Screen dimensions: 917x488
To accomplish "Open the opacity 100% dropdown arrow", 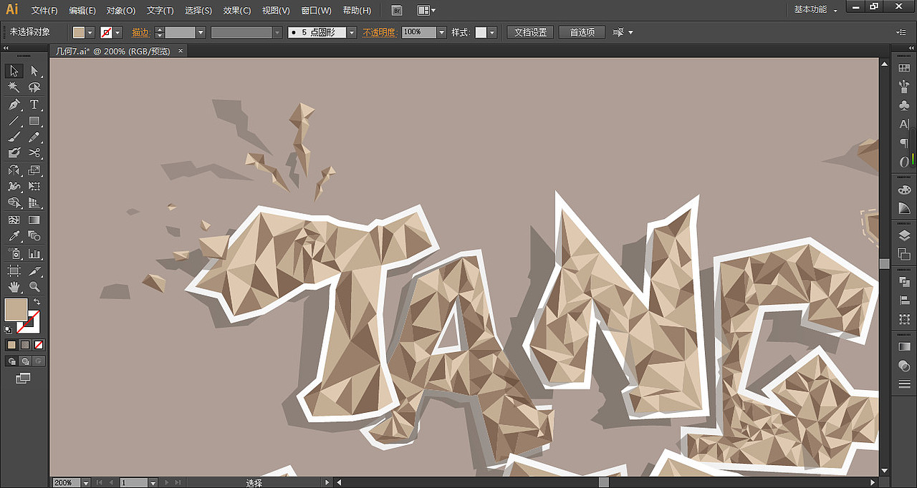I will tap(442, 32).
